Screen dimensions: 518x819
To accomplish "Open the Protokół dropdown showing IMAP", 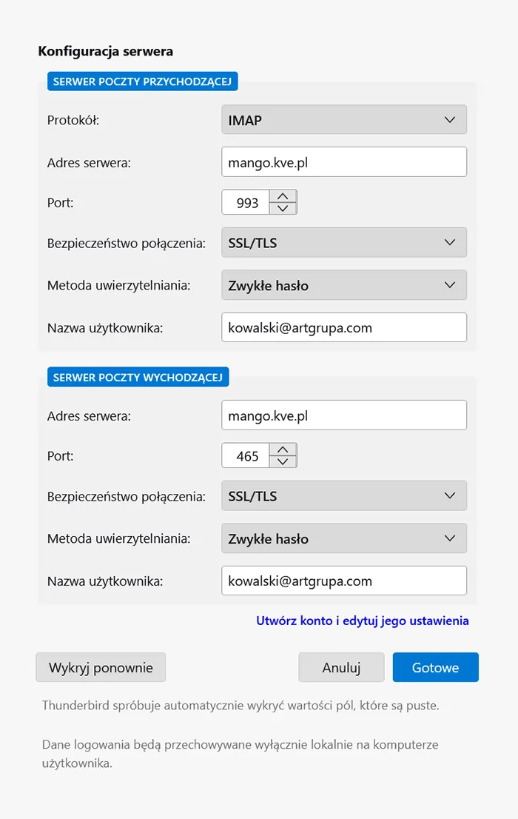I will tap(343, 119).
